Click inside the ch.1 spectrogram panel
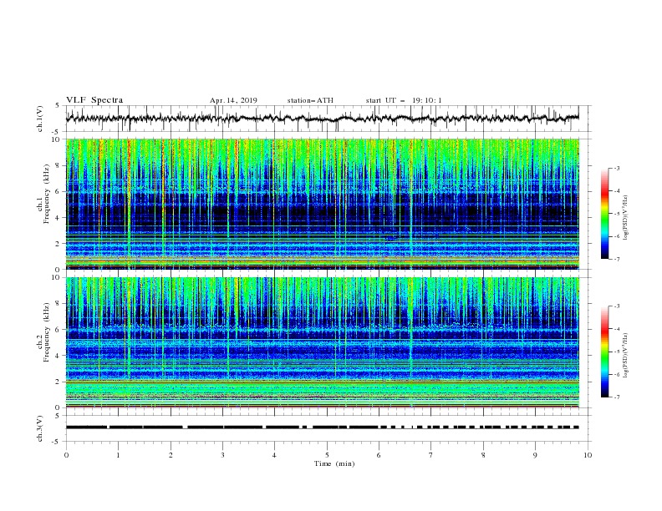662x511 pixels. coord(323,204)
